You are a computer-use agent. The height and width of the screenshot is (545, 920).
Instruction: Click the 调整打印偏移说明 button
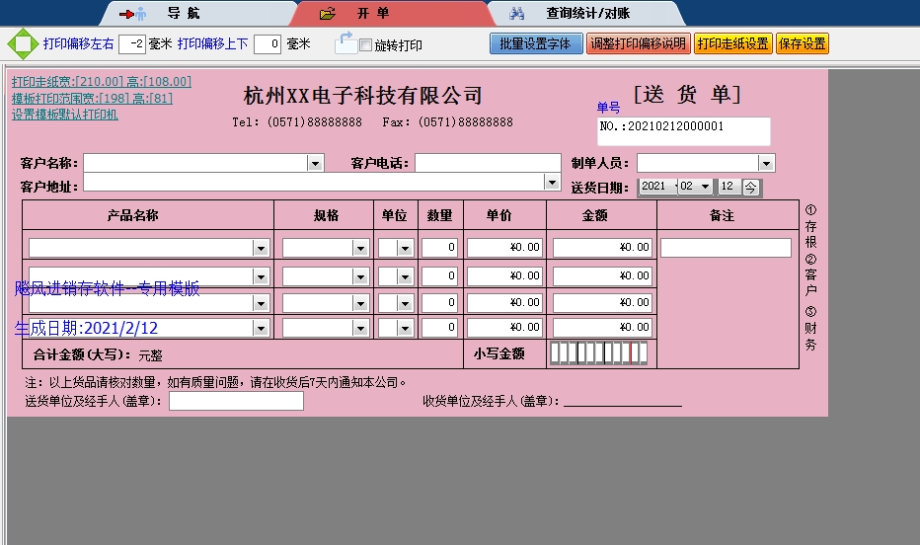(638, 44)
